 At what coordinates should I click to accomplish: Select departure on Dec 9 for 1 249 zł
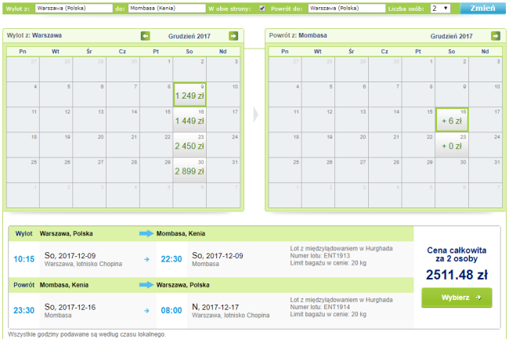[190, 95]
